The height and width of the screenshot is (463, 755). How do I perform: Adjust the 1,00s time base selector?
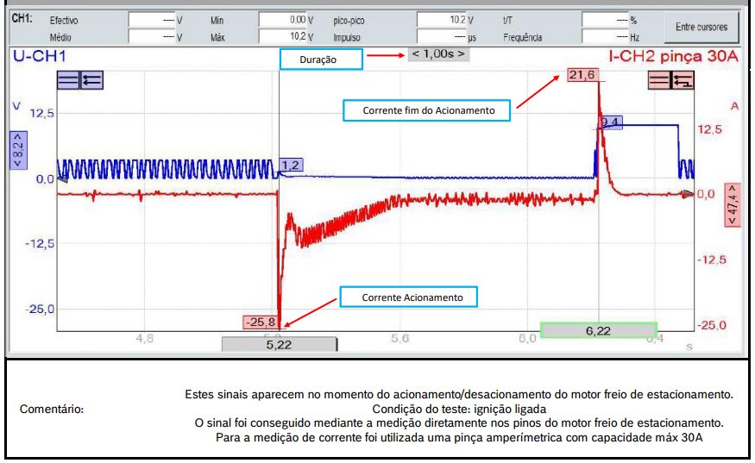click(x=437, y=53)
